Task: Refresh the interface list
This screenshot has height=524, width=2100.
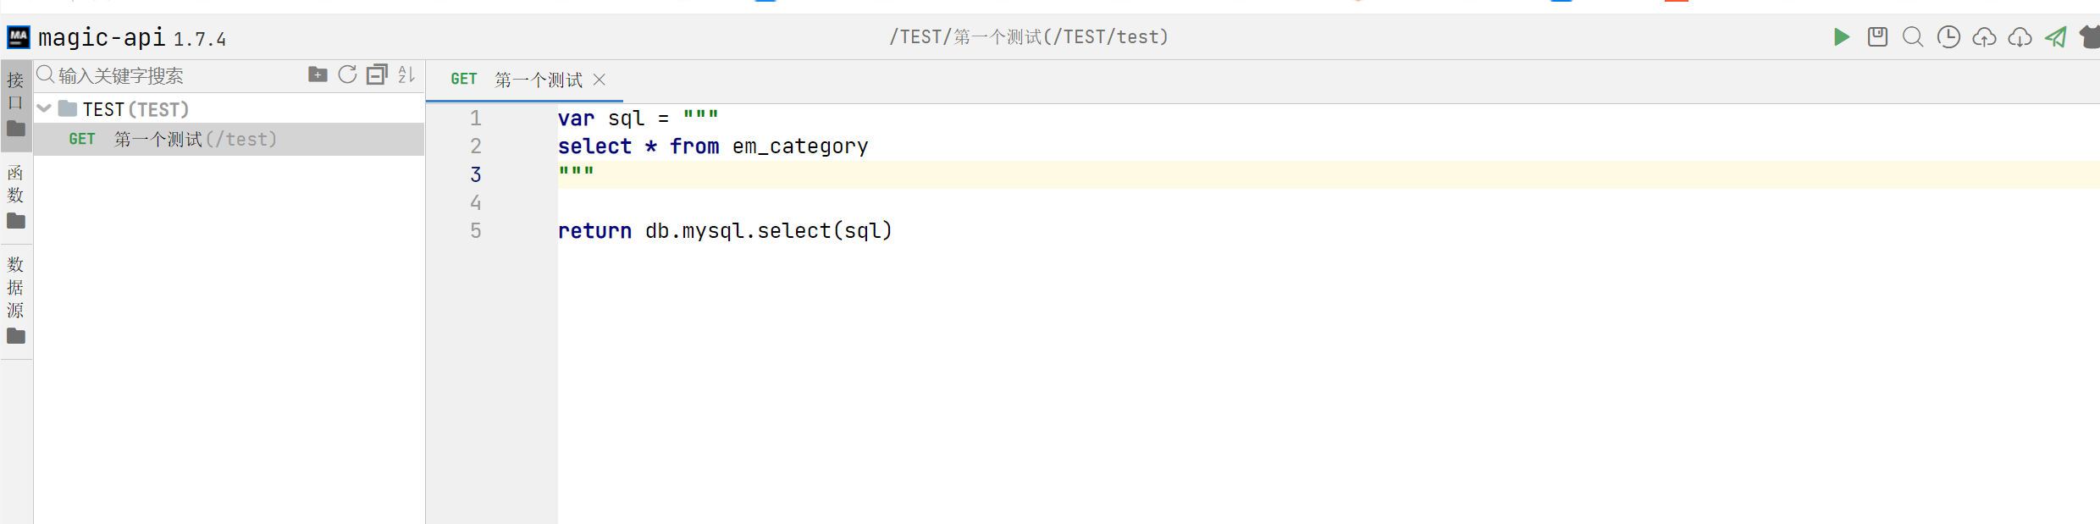Action: 347,74
